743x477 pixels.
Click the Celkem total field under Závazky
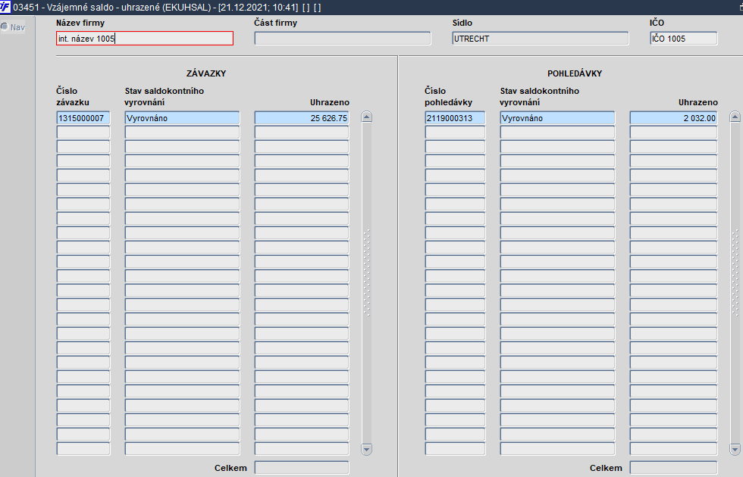click(302, 468)
